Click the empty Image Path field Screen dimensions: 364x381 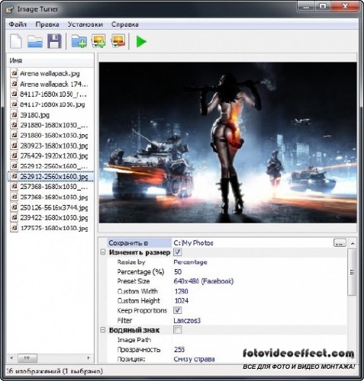click(x=259, y=340)
